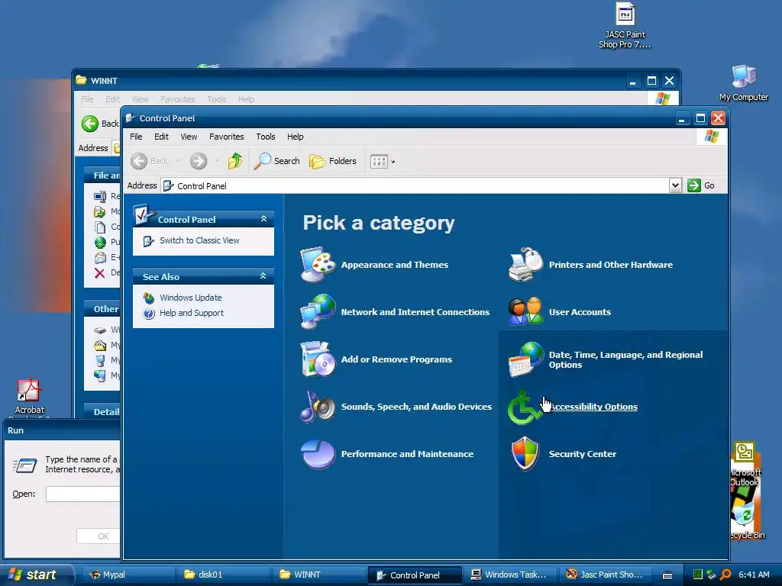Select JASC Paint Shop Pro desktop icon
The height and width of the screenshot is (586, 782).
tap(625, 26)
